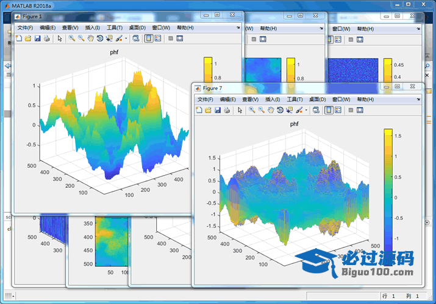
Task: Select Edit Plot arrow in Figure 7
Action: coord(240,110)
